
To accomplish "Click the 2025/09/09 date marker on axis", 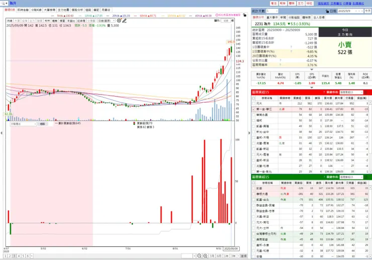I will (x=231, y=248).
